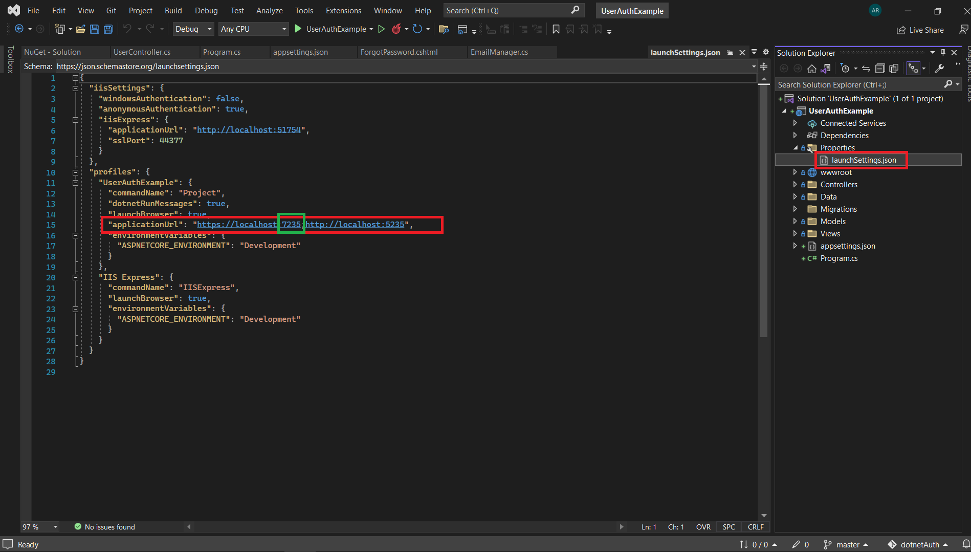Open the Toolbox side panel tab

(x=10, y=59)
